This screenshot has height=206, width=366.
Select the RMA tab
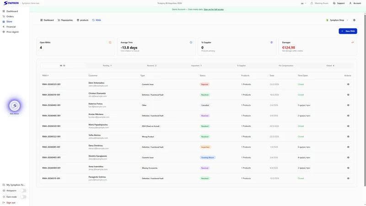97,20
